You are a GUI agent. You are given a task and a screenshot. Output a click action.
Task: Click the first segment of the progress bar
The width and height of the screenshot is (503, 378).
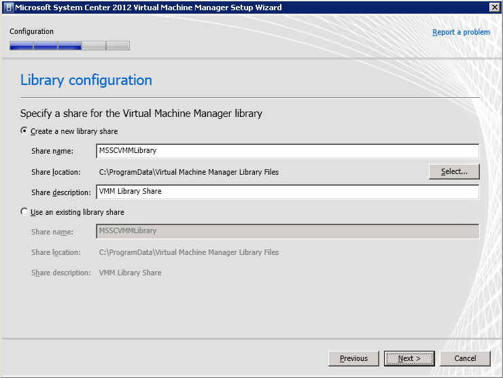coord(21,46)
